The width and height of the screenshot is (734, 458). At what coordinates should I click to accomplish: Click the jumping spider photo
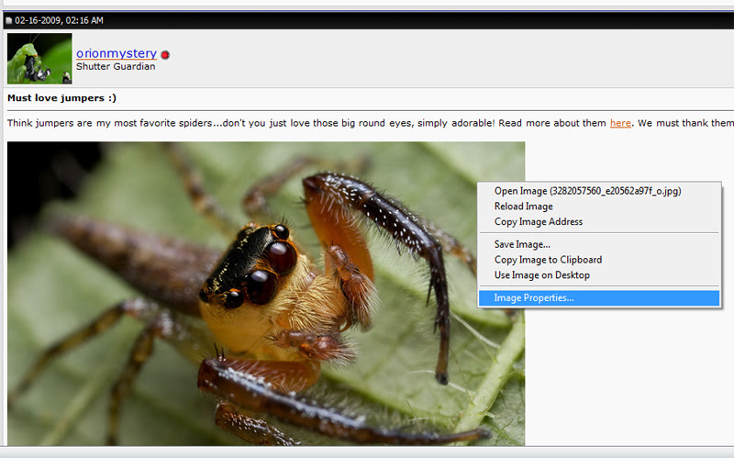[266, 294]
